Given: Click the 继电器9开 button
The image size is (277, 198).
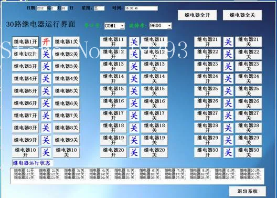Looking at the screenshot, I should tap(25, 140).
